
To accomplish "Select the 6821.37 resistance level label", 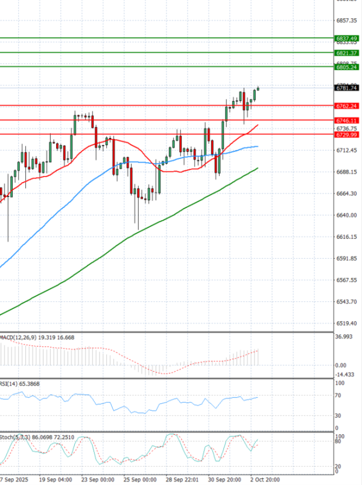I will coord(346,53).
